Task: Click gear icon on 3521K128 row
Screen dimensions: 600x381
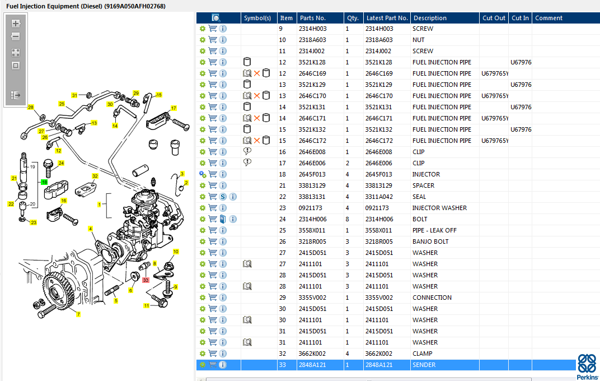Action: [203, 62]
